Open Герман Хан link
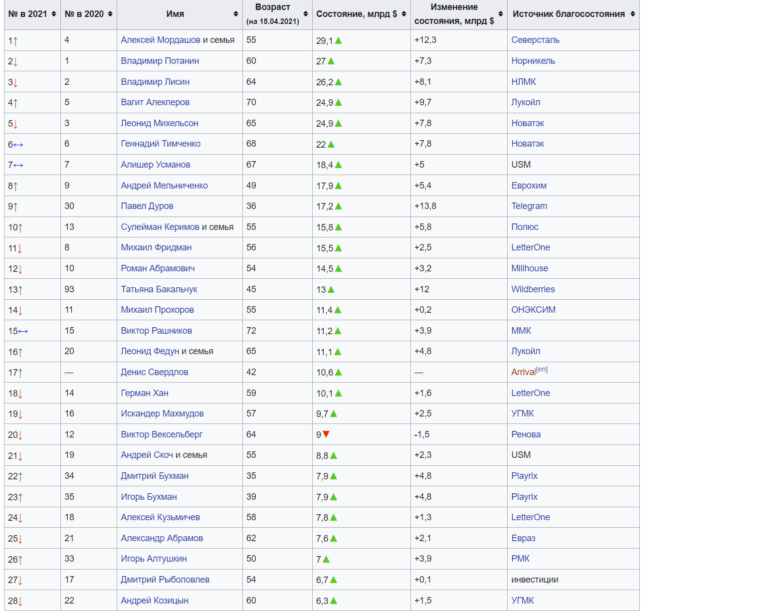766x611 pixels. pos(145,393)
